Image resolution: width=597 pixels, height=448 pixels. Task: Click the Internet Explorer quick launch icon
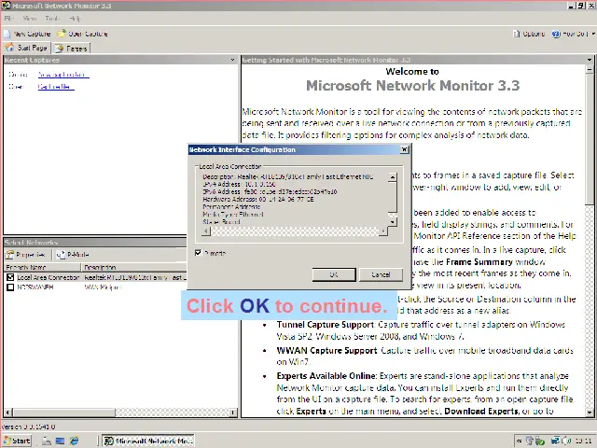(74, 441)
